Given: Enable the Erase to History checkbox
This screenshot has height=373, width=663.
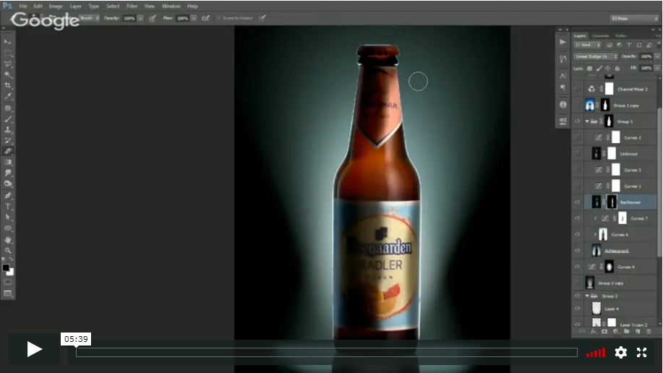Looking at the screenshot, I should (x=218, y=18).
